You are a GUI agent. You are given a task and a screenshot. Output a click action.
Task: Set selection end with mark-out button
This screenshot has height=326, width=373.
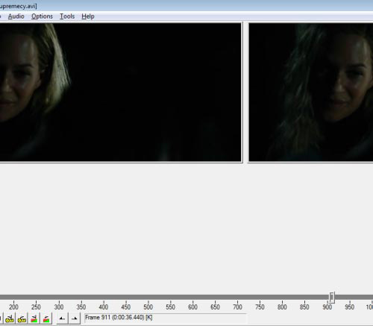(75, 319)
